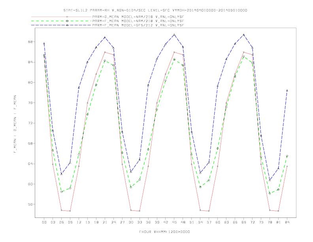The height and width of the screenshot is (242, 313).
Task: Click the y-axis tick label 56
Action: click(30, 204)
